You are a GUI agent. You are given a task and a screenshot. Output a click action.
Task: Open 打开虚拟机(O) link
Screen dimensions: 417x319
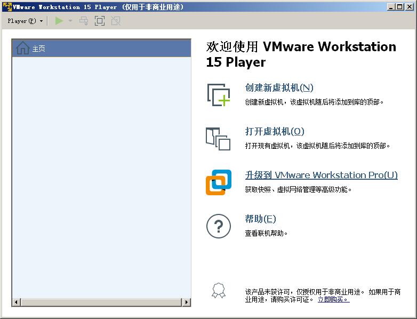click(275, 131)
